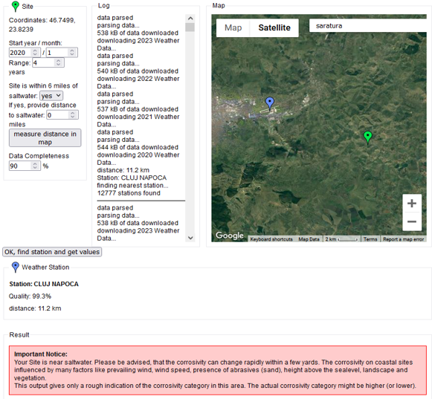
Task: Click 'OK, find station and get values'
Action: click(52, 252)
